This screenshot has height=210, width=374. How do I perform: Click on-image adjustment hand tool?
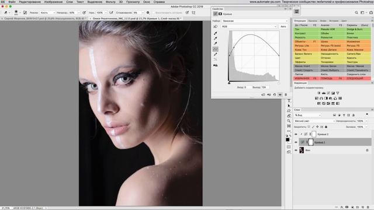tap(216, 26)
